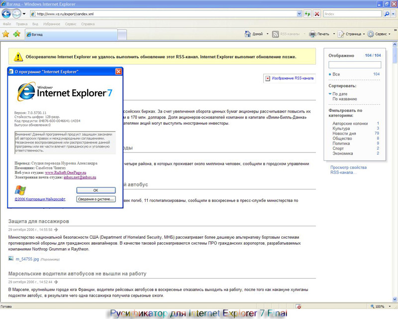
Task: Open the ©2006 Корпорация Майкрософт link
Action: tap(40, 199)
